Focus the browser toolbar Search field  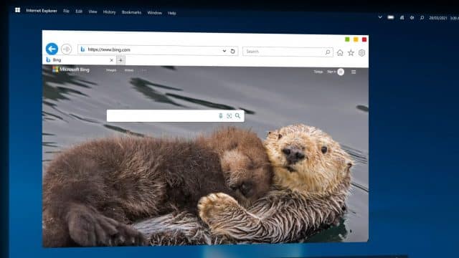tap(283, 52)
